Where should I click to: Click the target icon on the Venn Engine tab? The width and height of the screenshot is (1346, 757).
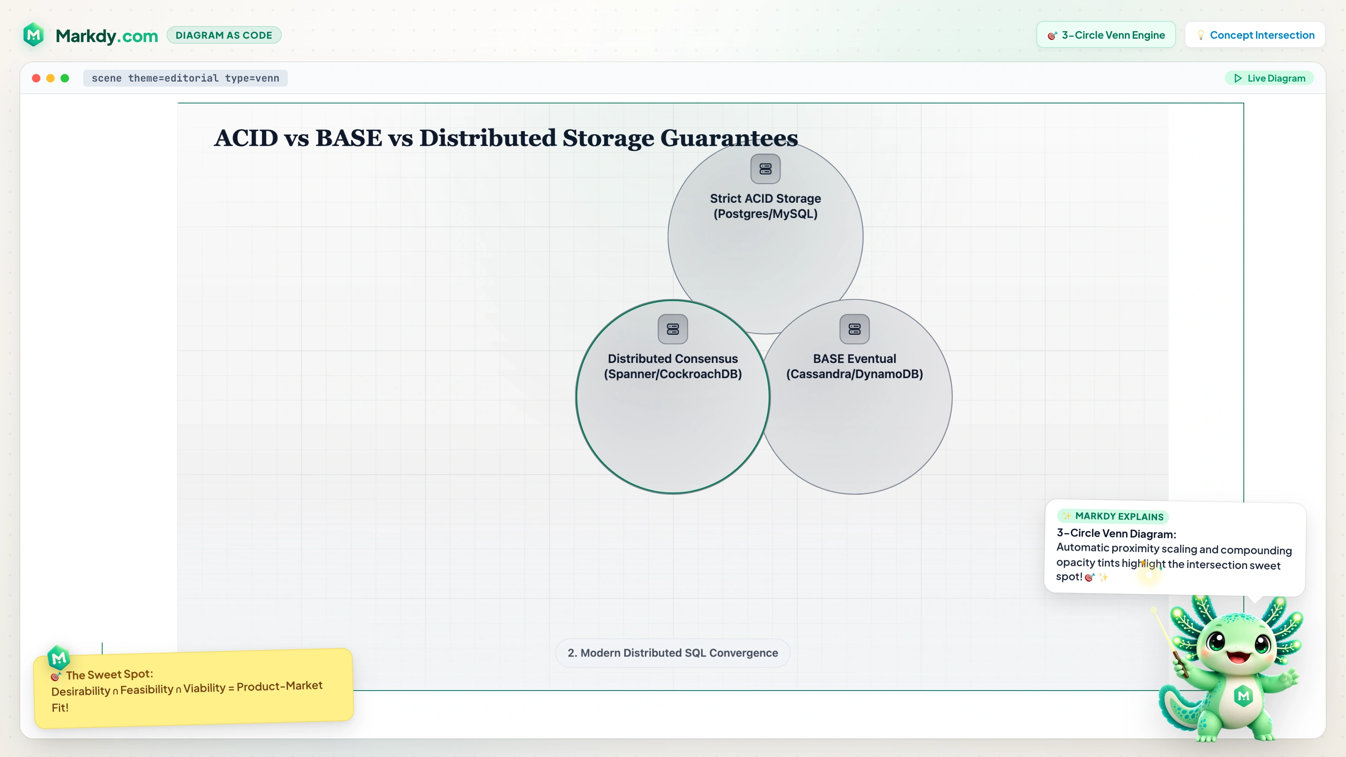(1052, 35)
